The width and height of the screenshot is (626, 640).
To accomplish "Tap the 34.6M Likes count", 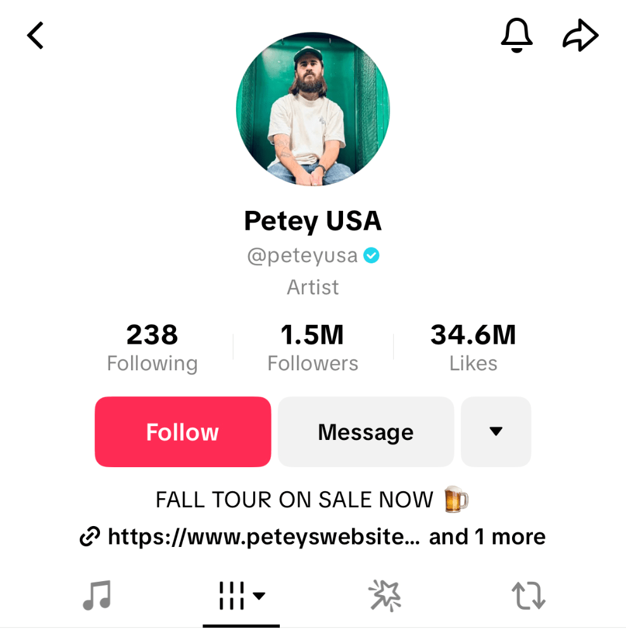I will [x=473, y=348].
